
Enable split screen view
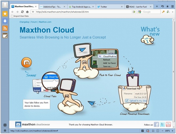click(x=158, y=131)
